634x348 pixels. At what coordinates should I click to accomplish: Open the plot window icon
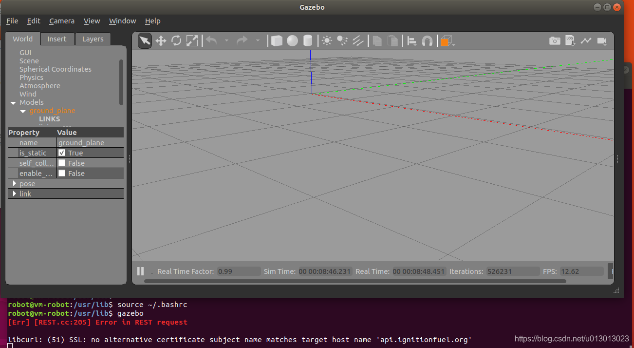tap(586, 41)
